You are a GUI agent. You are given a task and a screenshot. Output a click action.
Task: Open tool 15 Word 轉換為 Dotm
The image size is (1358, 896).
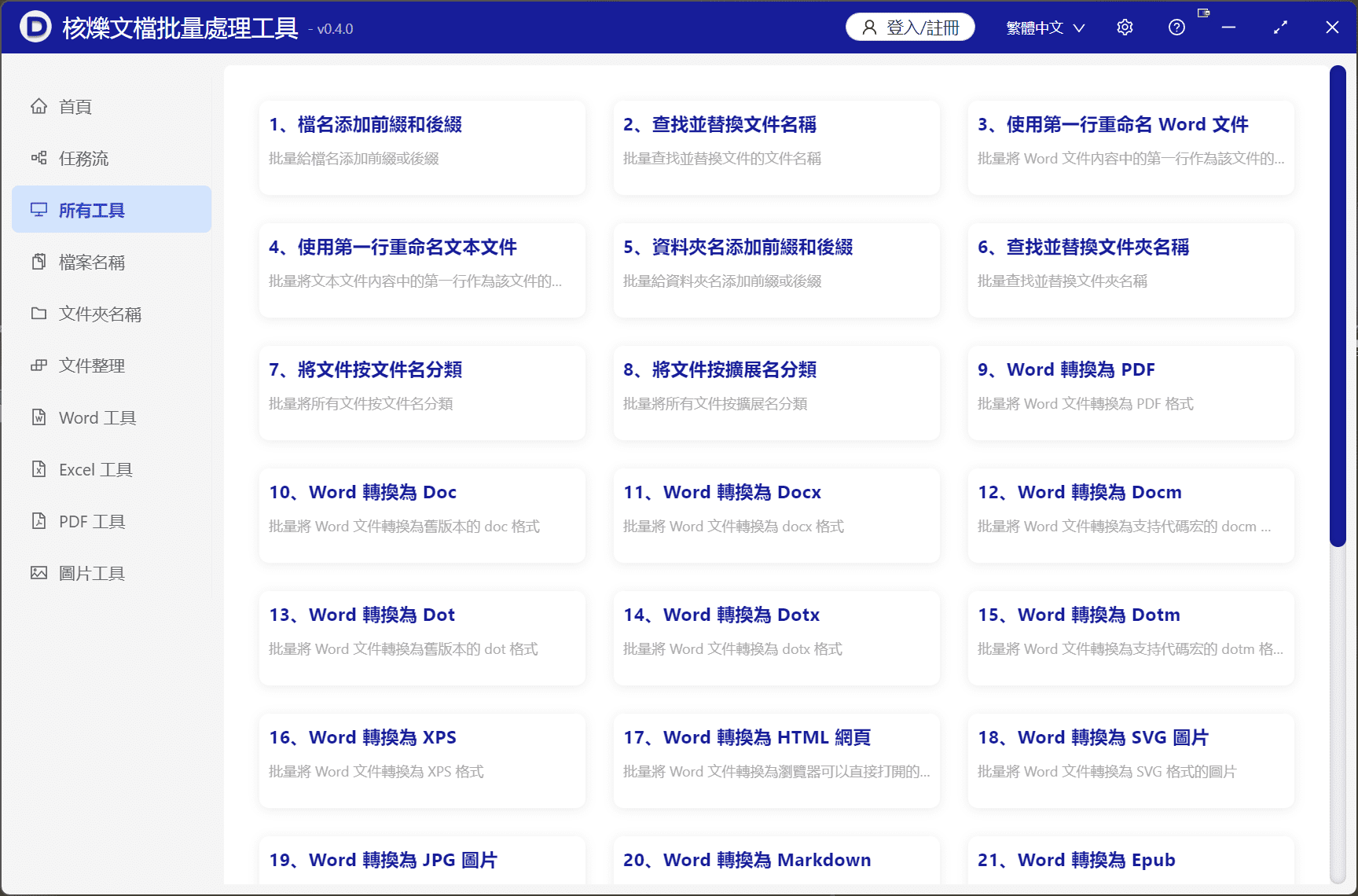click(1131, 638)
